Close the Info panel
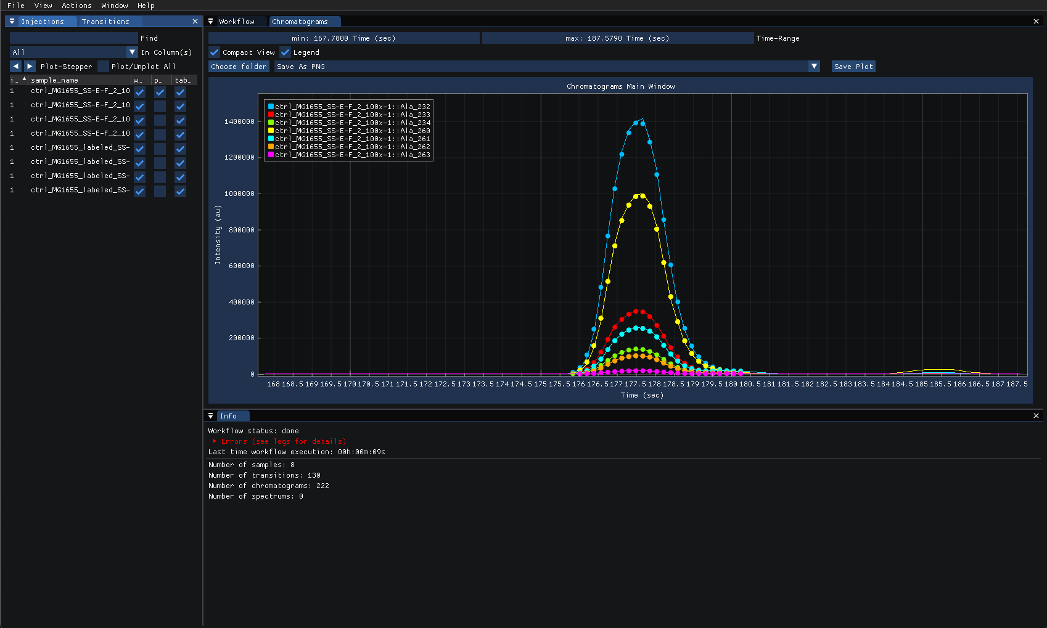Screen dimensions: 1047x628 click(x=1036, y=416)
